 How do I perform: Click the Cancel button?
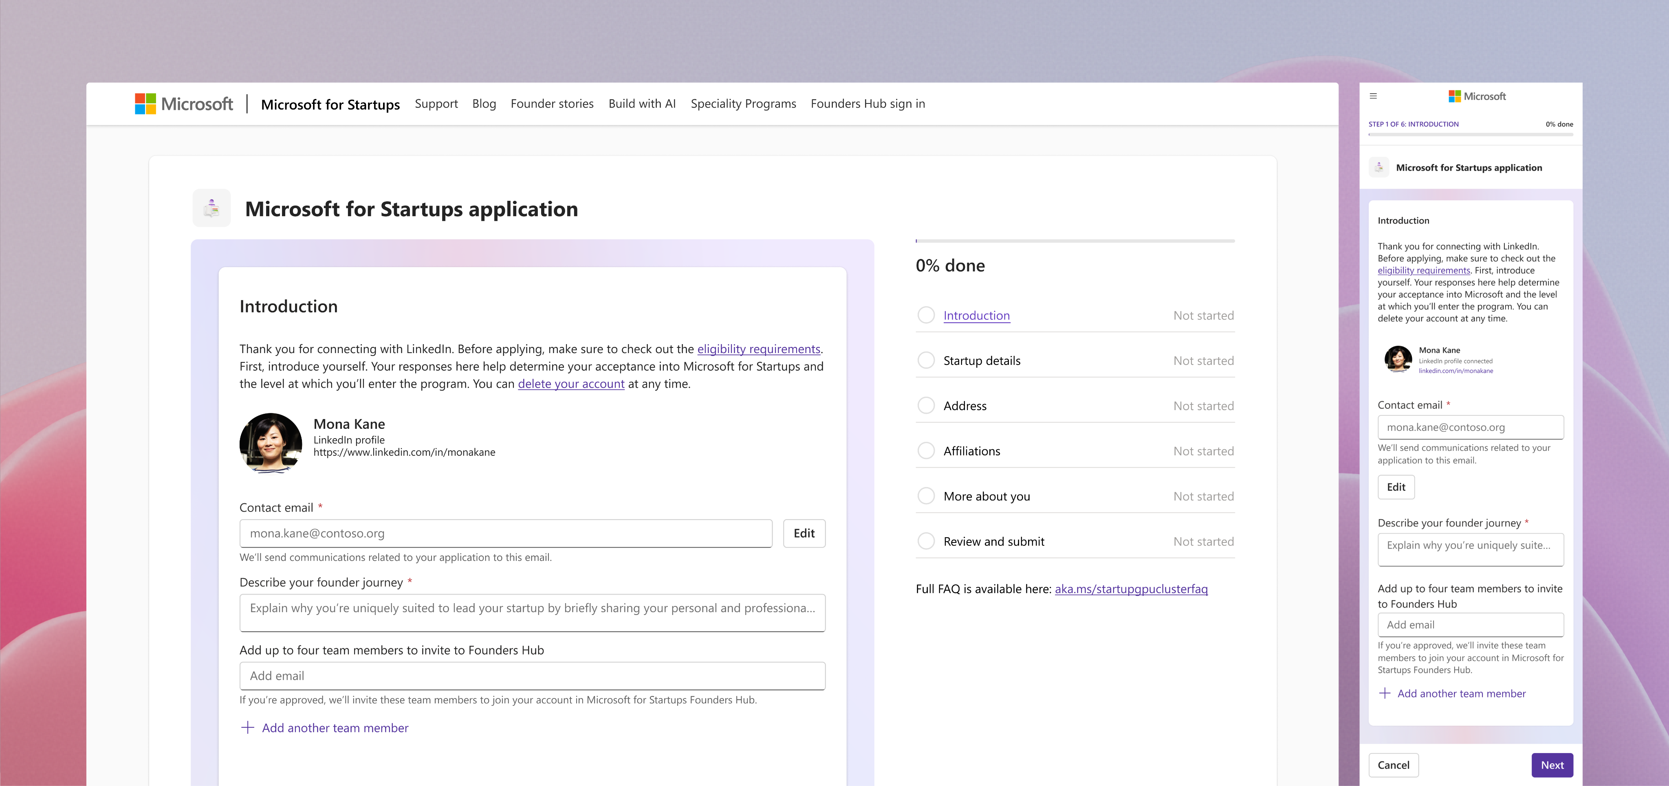pos(1394,765)
